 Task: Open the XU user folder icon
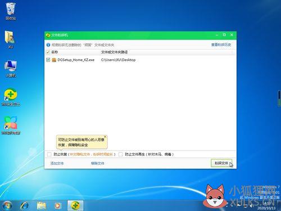point(10,39)
